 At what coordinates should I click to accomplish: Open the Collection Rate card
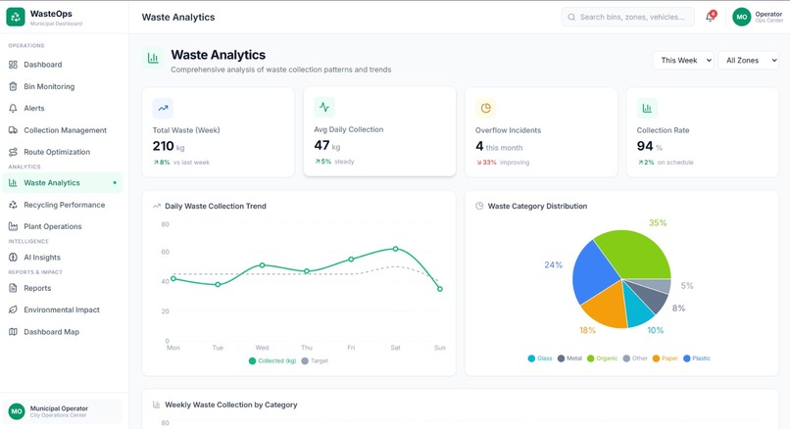click(703, 132)
